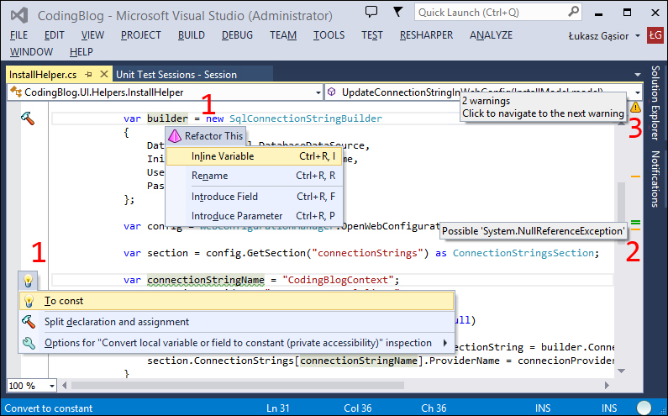Open the BUILD menu
Viewport: 668px width, 416px height.
(x=192, y=35)
